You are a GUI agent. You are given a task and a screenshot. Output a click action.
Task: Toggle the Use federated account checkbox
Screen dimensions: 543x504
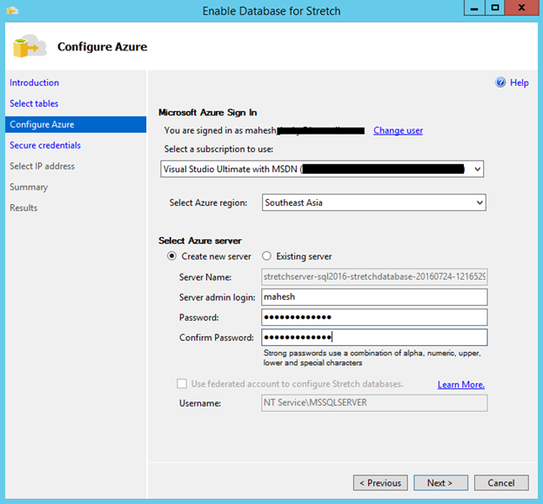pos(182,384)
